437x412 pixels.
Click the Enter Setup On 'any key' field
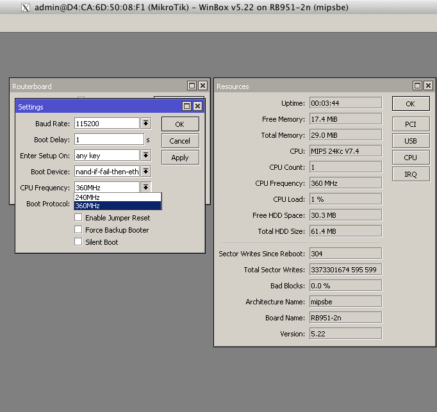coord(107,156)
